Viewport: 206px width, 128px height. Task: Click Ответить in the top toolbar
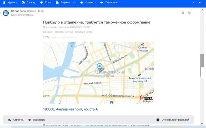point(88,3)
